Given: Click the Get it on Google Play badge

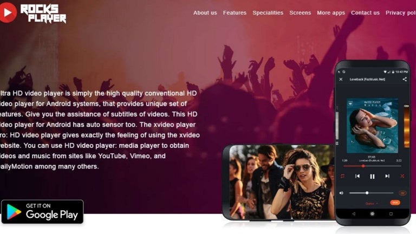Looking at the screenshot, I should click(x=42, y=211).
